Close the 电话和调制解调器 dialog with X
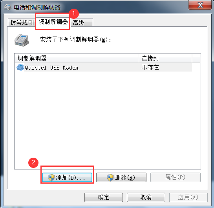This screenshot has height=208, width=214. pyautogui.click(x=200, y=6)
